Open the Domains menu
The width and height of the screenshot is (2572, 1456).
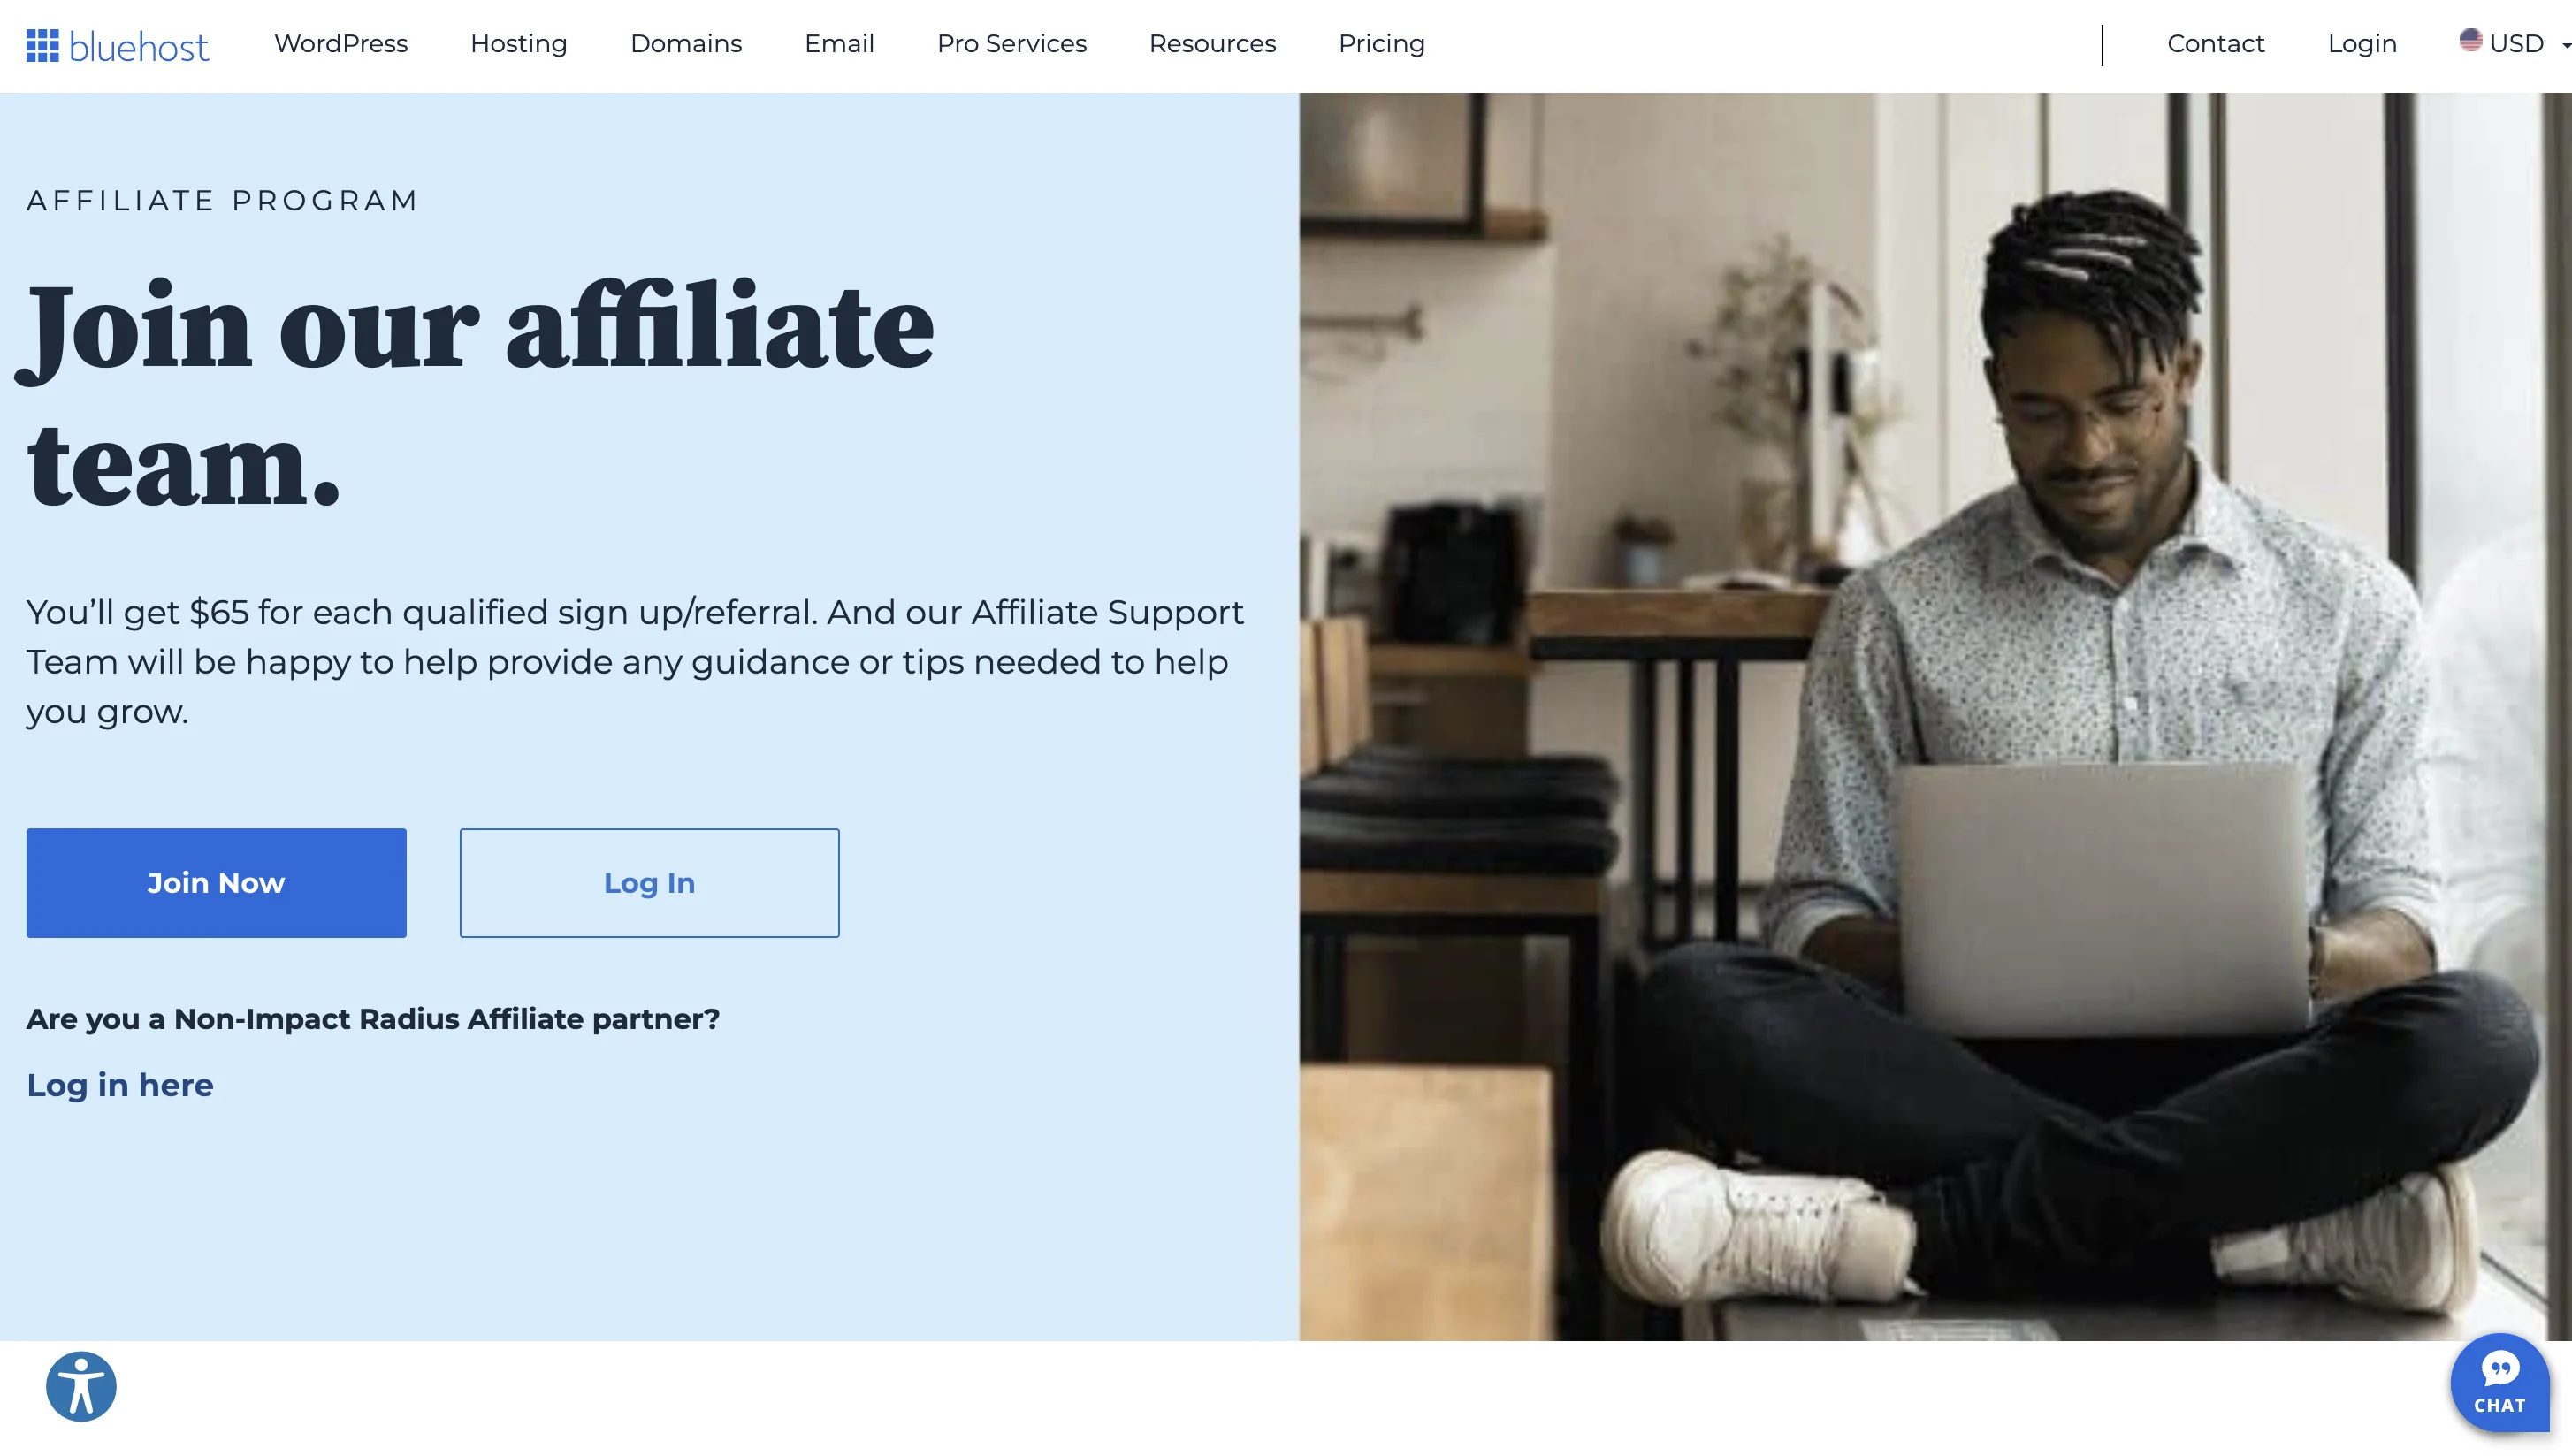(x=686, y=44)
